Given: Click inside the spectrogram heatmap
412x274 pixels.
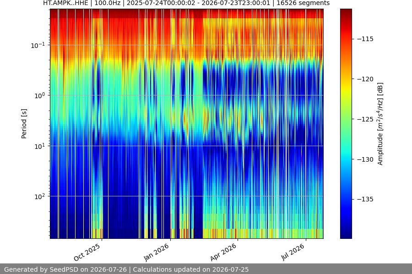Looking at the screenshot, I should 187,124.
